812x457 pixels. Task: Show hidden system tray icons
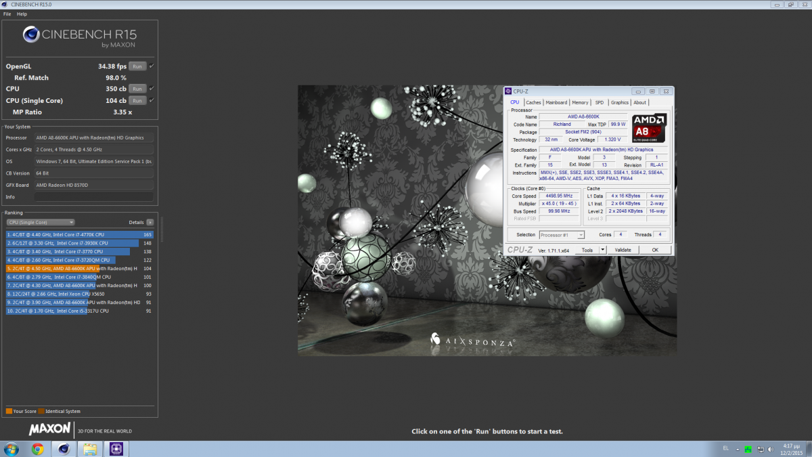tap(737, 449)
